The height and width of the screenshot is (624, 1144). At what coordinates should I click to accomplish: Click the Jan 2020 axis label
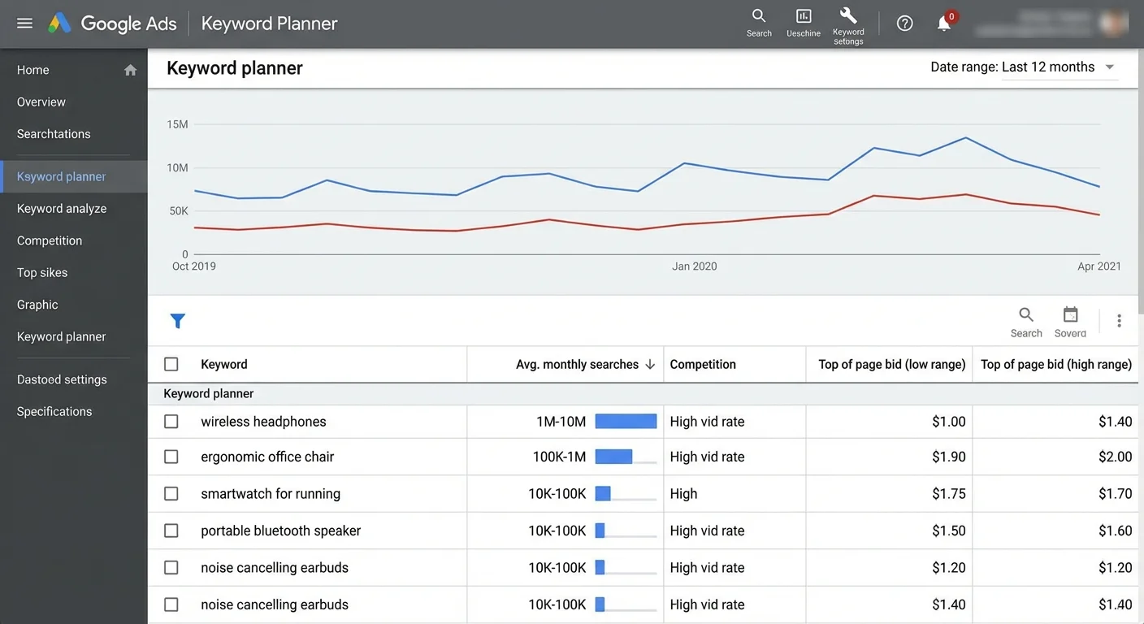tap(694, 266)
